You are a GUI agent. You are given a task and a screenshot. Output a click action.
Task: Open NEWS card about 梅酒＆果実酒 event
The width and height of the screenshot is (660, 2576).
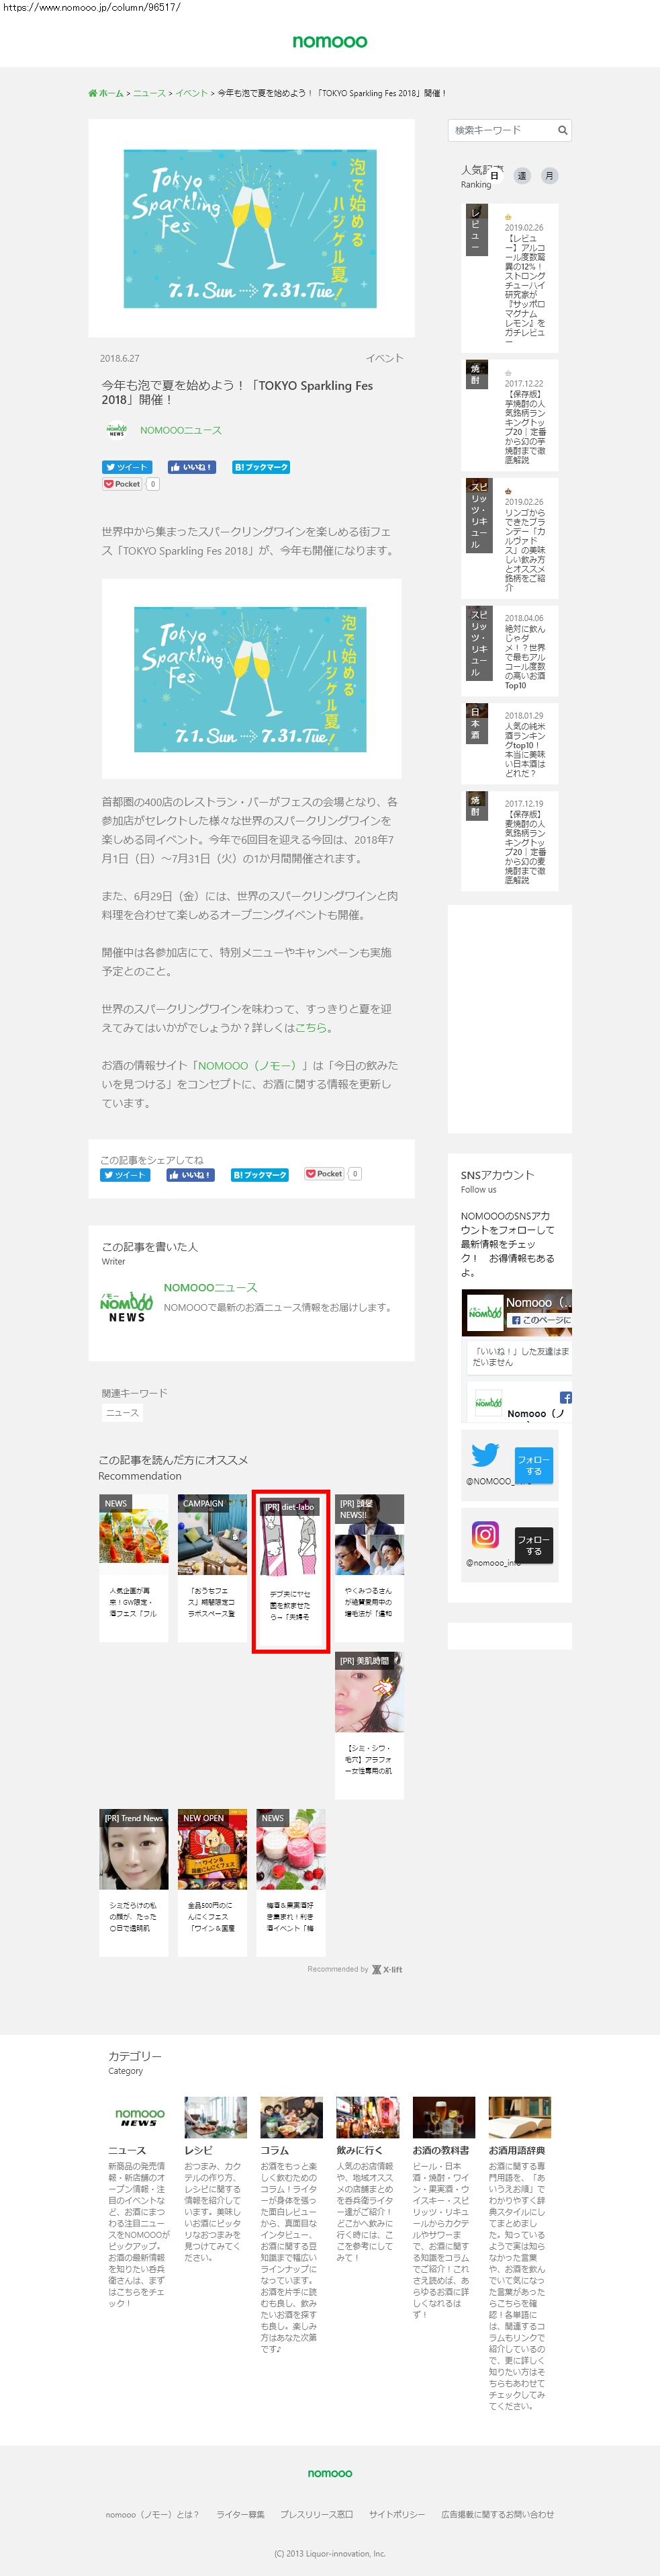pos(291,1881)
